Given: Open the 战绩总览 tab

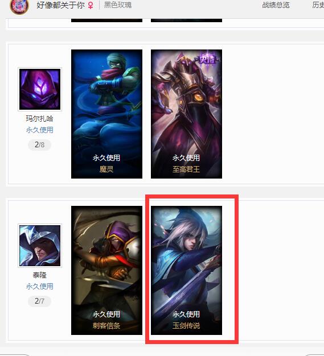Looking at the screenshot, I should pos(276,5).
